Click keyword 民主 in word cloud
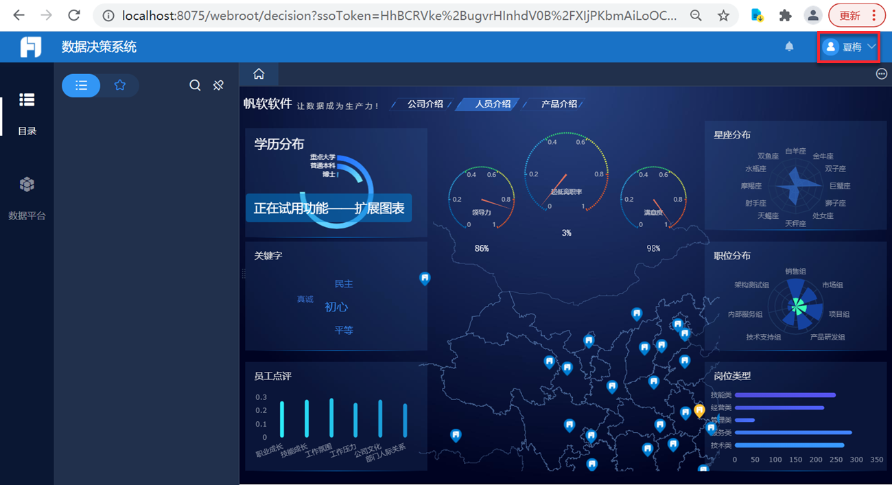 click(x=344, y=284)
